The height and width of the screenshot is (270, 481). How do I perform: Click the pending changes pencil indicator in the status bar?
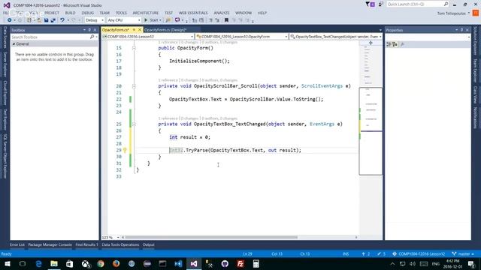coord(381,253)
